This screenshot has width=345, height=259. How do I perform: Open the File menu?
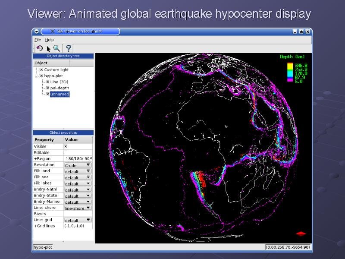pyautogui.click(x=38, y=40)
